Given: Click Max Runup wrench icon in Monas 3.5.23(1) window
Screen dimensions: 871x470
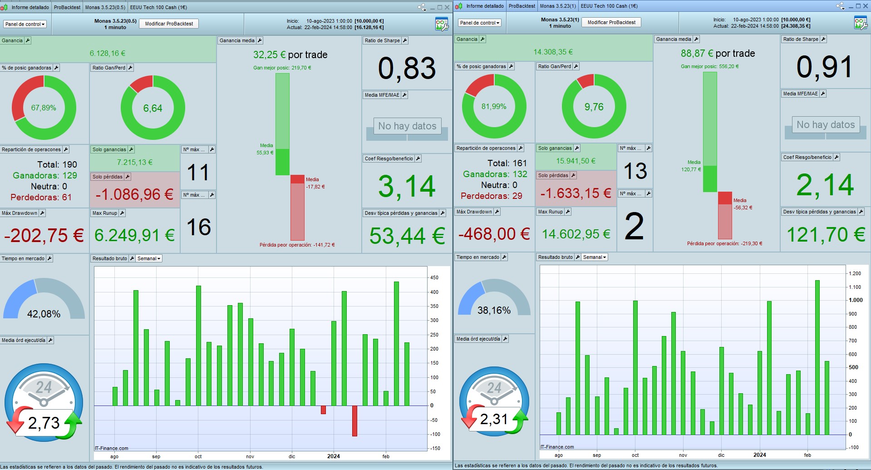Looking at the screenshot, I should pyautogui.click(x=568, y=212).
